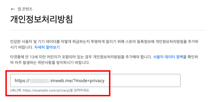Click the blurred subdomain inside the URL

pyautogui.click(x=39, y=81)
